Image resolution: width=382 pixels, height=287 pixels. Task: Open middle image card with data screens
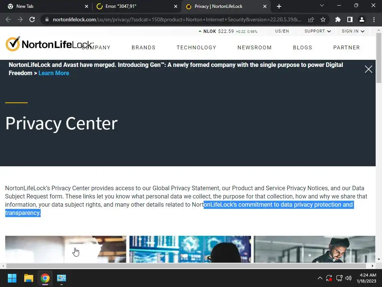click(190, 249)
